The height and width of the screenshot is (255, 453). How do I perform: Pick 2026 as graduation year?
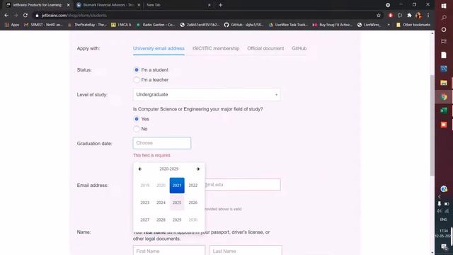coord(193,203)
